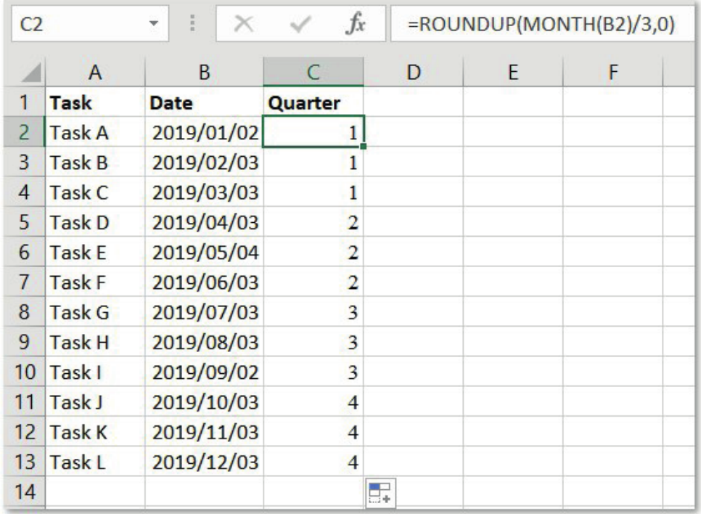This screenshot has width=701, height=514.
Task: Click the fill handle of cell C2
Action: [363, 146]
